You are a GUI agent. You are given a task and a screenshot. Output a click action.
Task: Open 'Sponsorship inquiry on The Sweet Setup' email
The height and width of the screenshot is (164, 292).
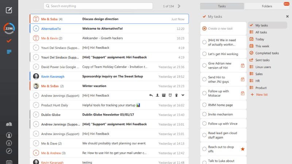(x=109, y=76)
